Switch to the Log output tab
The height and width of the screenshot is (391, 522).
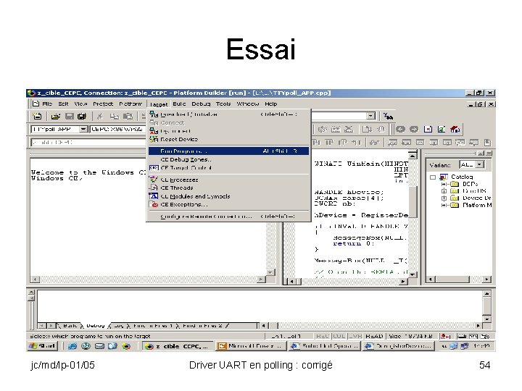click(118, 326)
